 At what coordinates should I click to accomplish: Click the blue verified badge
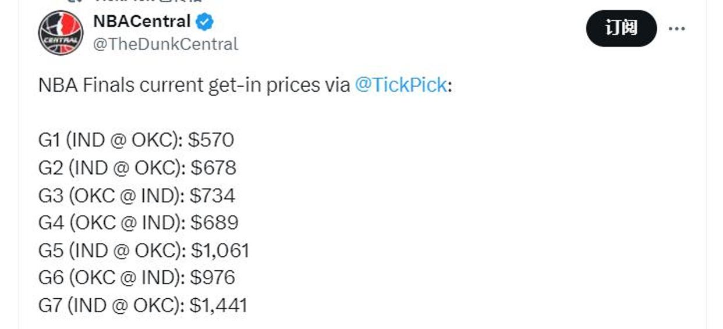point(205,22)
